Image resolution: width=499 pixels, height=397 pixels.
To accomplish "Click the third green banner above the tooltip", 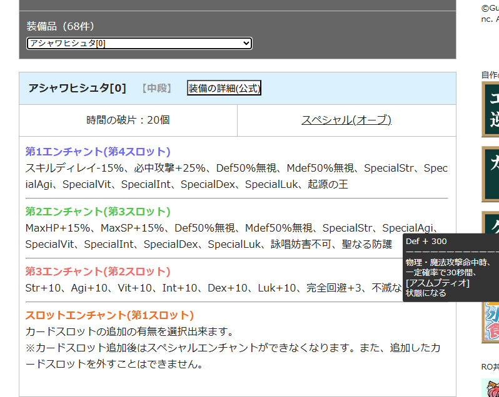I will (x=491, y=222).
